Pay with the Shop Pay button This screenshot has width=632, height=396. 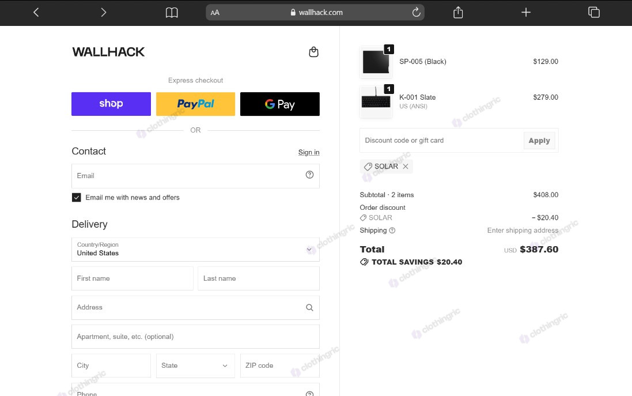(111, 104)
